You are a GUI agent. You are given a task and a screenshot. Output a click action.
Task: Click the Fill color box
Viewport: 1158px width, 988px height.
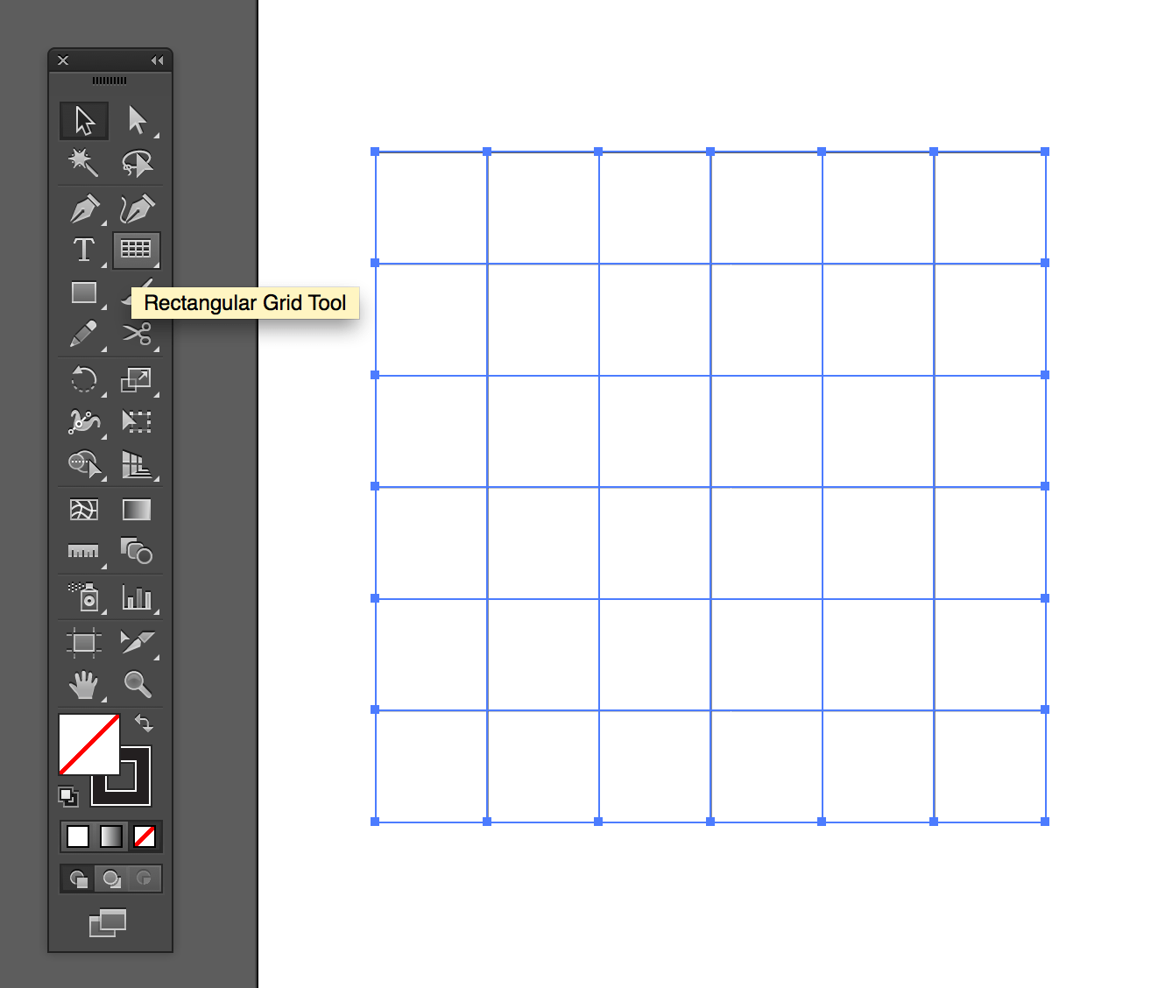[89, 744]
